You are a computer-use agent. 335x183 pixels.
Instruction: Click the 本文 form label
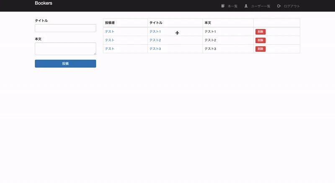pos(38,39)
